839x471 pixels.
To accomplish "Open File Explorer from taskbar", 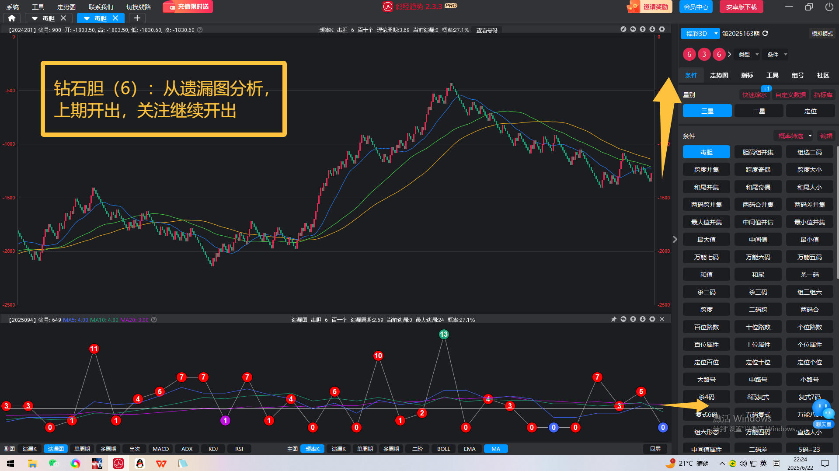I will (32, 463).
